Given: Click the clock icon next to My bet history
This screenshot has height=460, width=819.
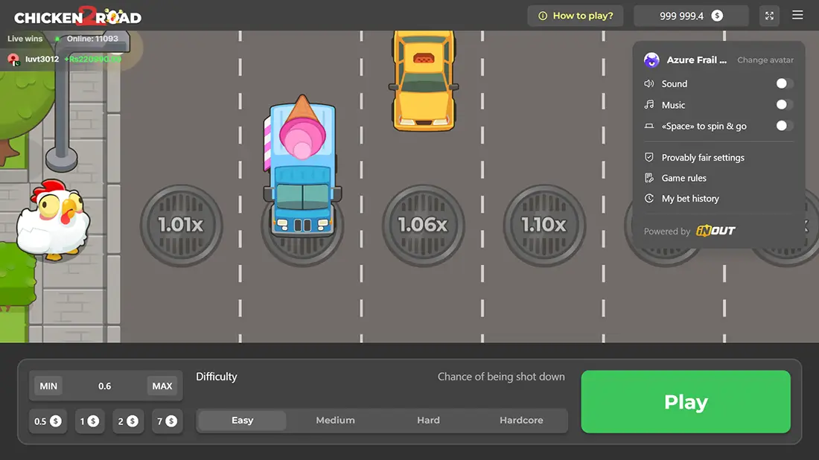Looking at the screenshot, I should [648, 199].
